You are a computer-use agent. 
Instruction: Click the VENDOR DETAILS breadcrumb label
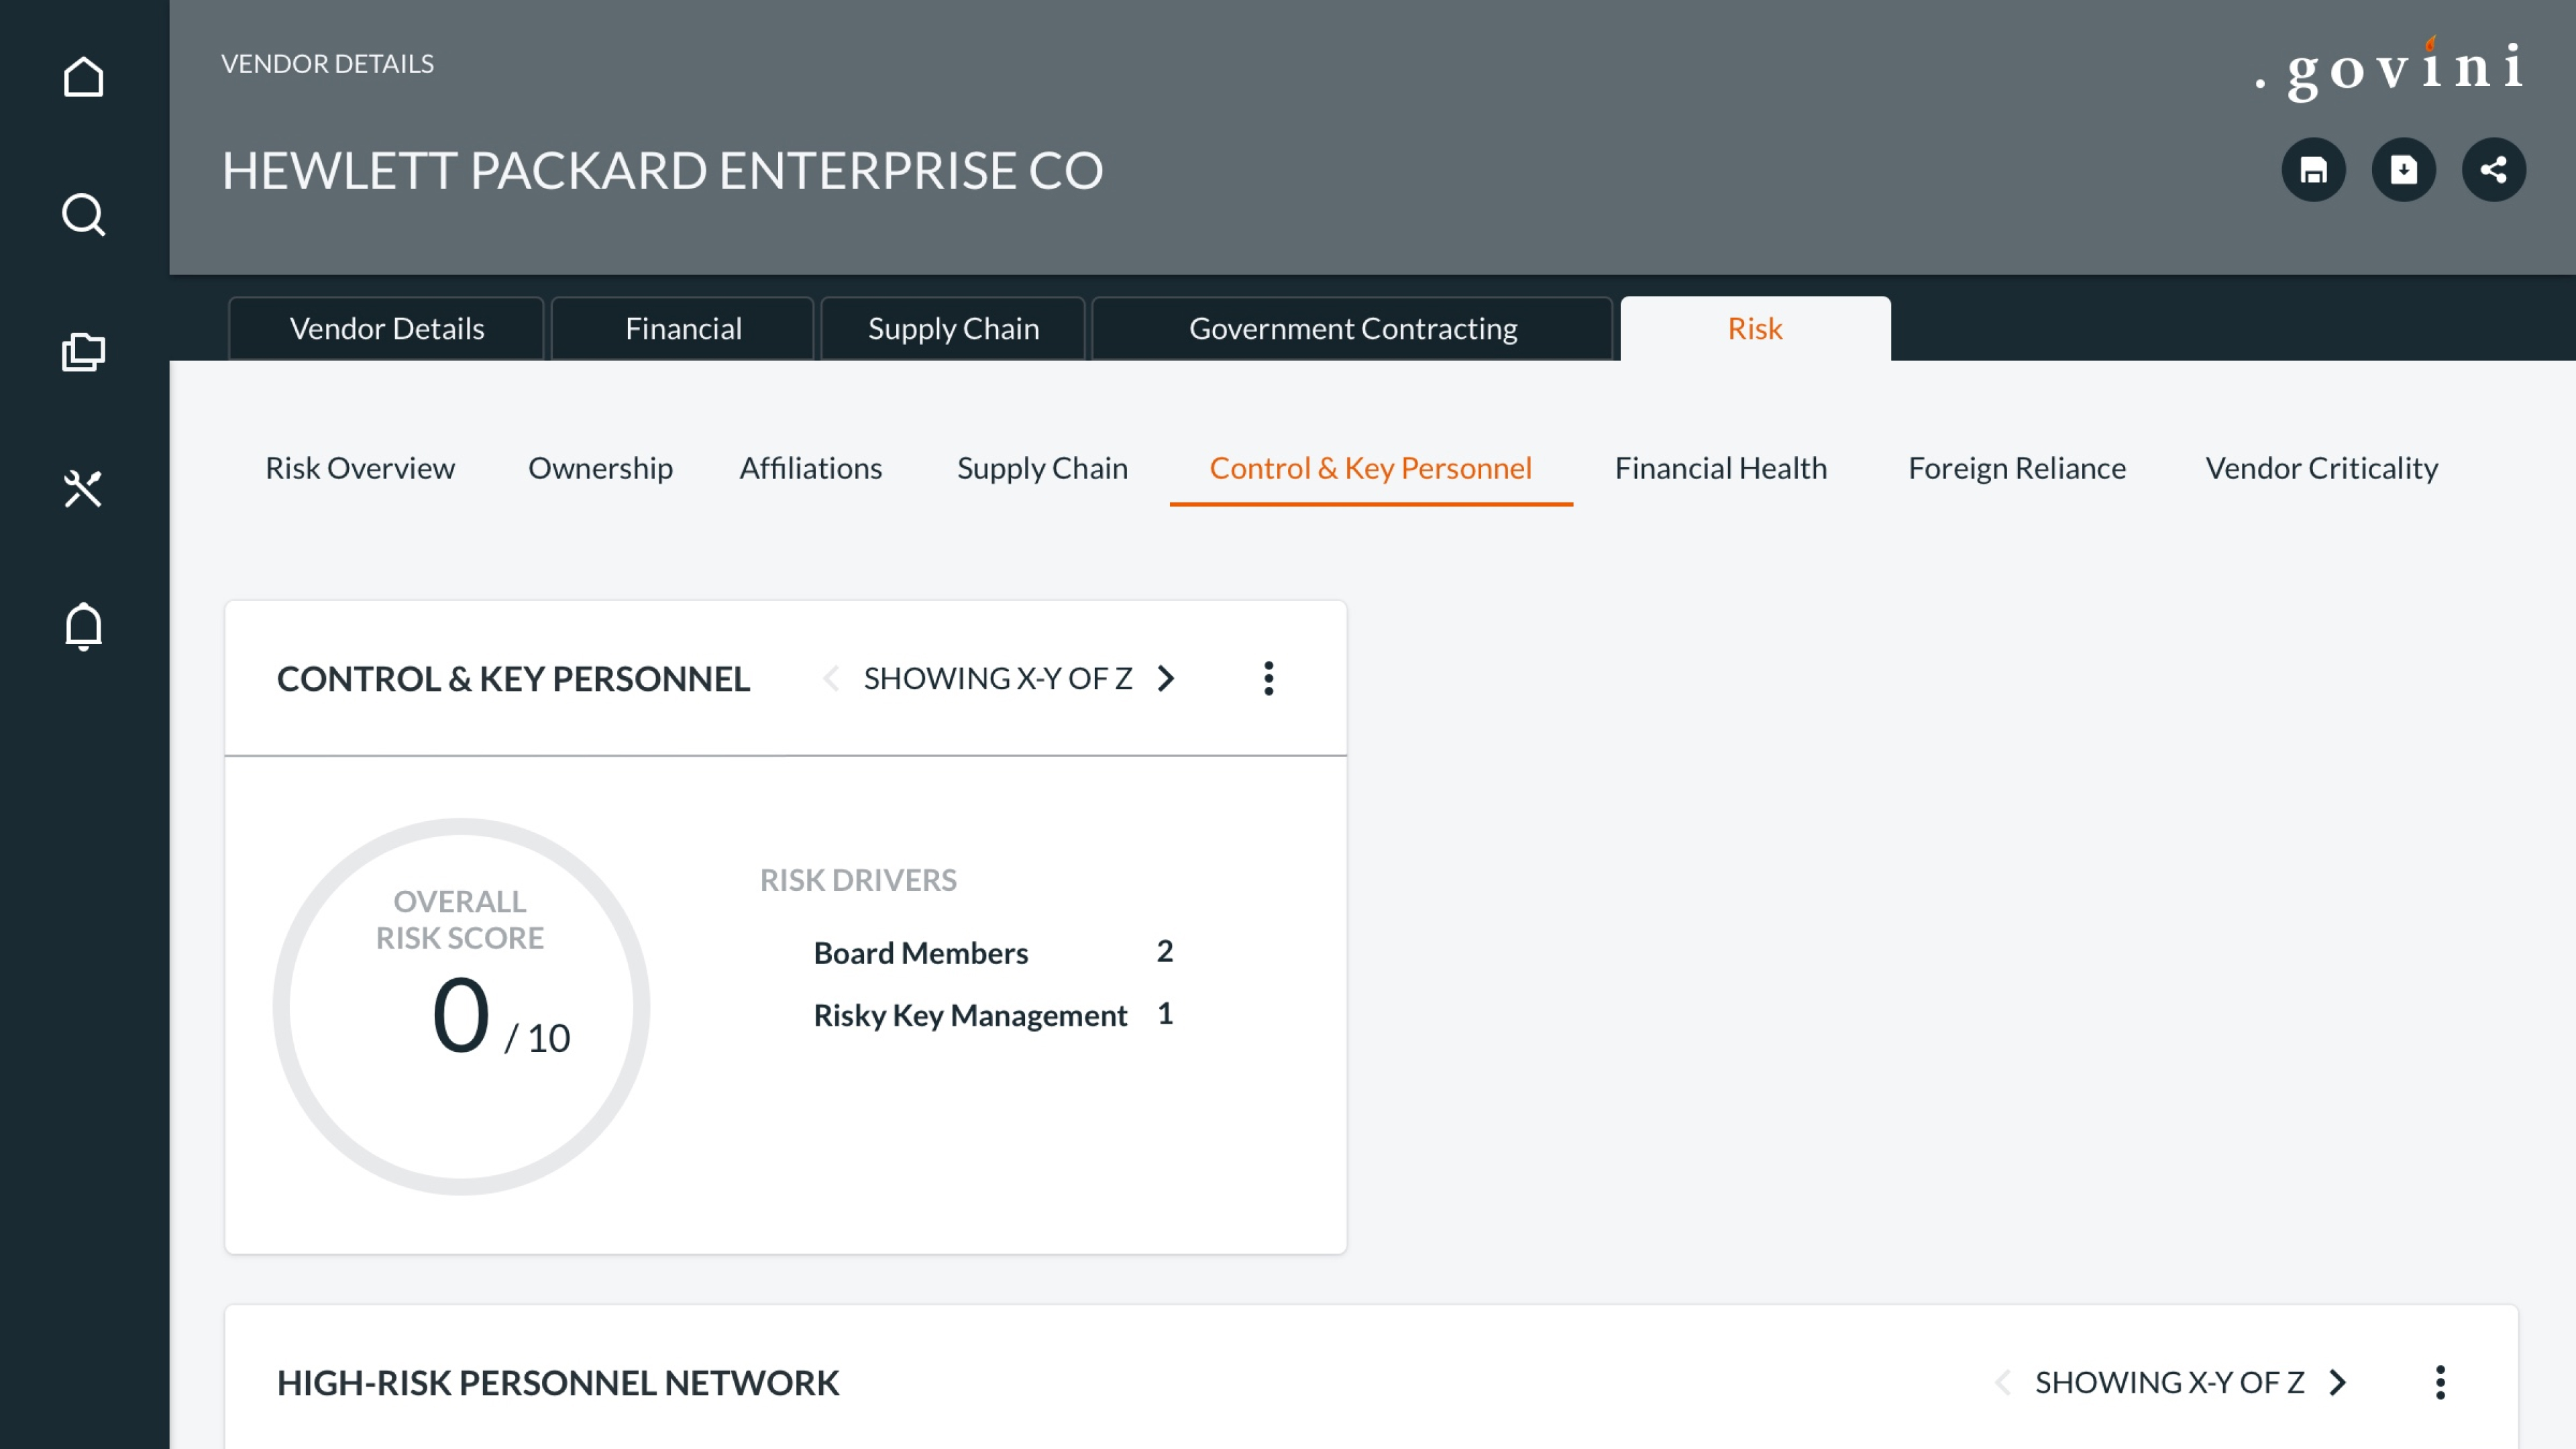(327, 63)
